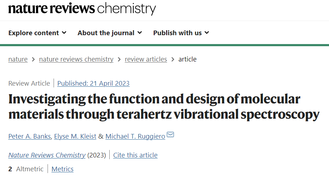View author Michael T. Ruggiero
Viewport: 329px width, 183px height.
(x=135, y=136)
